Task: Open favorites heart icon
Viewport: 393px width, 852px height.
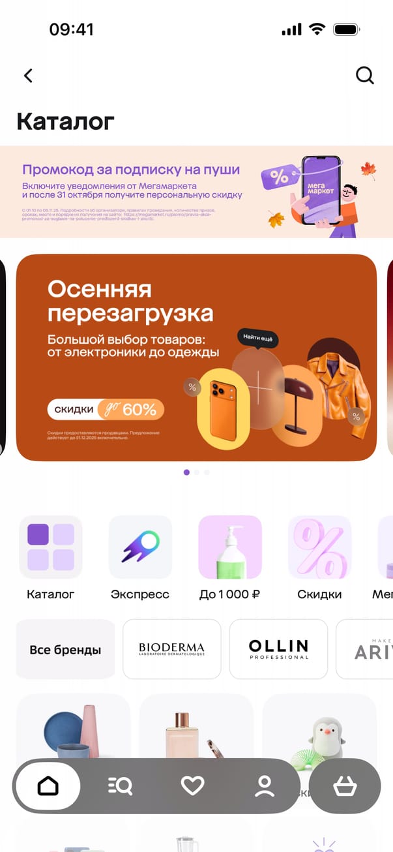Action: 192,786
